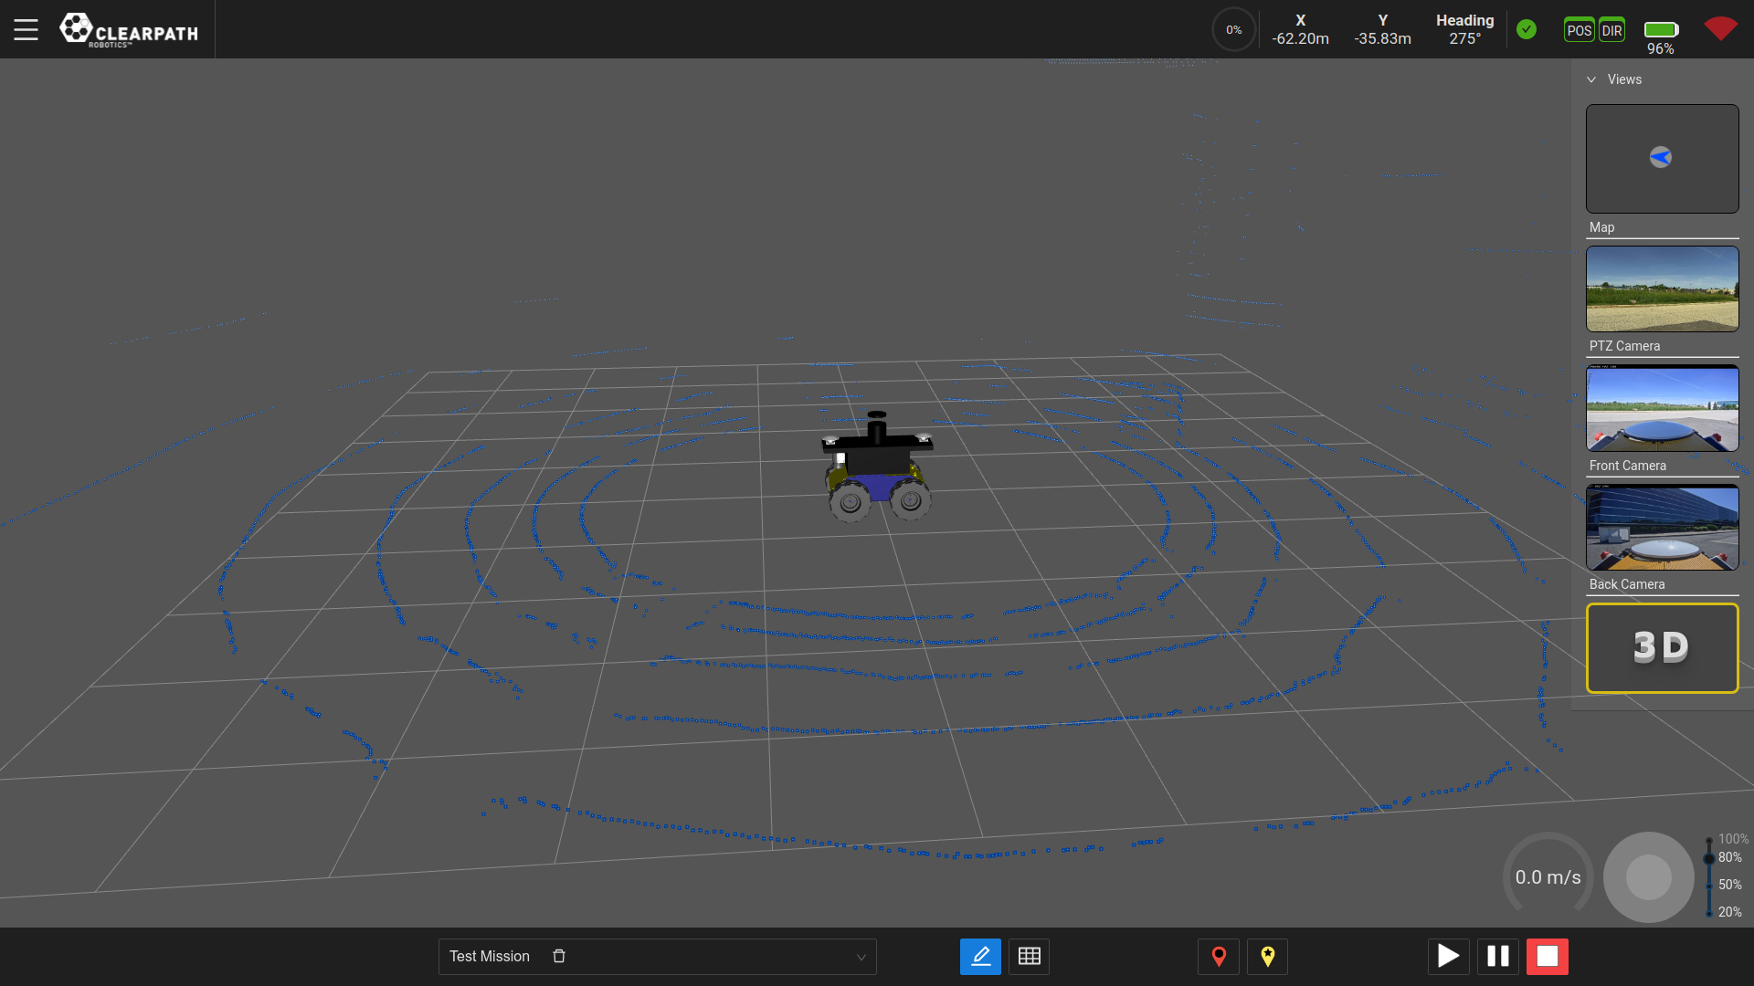
Task: Click the yellow starred location pin icon
Action: tap(1267, 956)
